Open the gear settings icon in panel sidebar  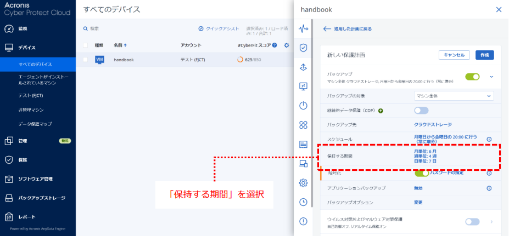(x=303, y=183)
